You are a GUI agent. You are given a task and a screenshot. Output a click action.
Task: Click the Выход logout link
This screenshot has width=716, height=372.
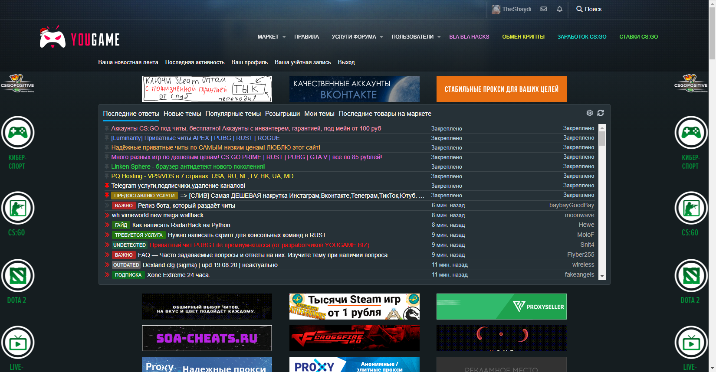tap(346, 62)
